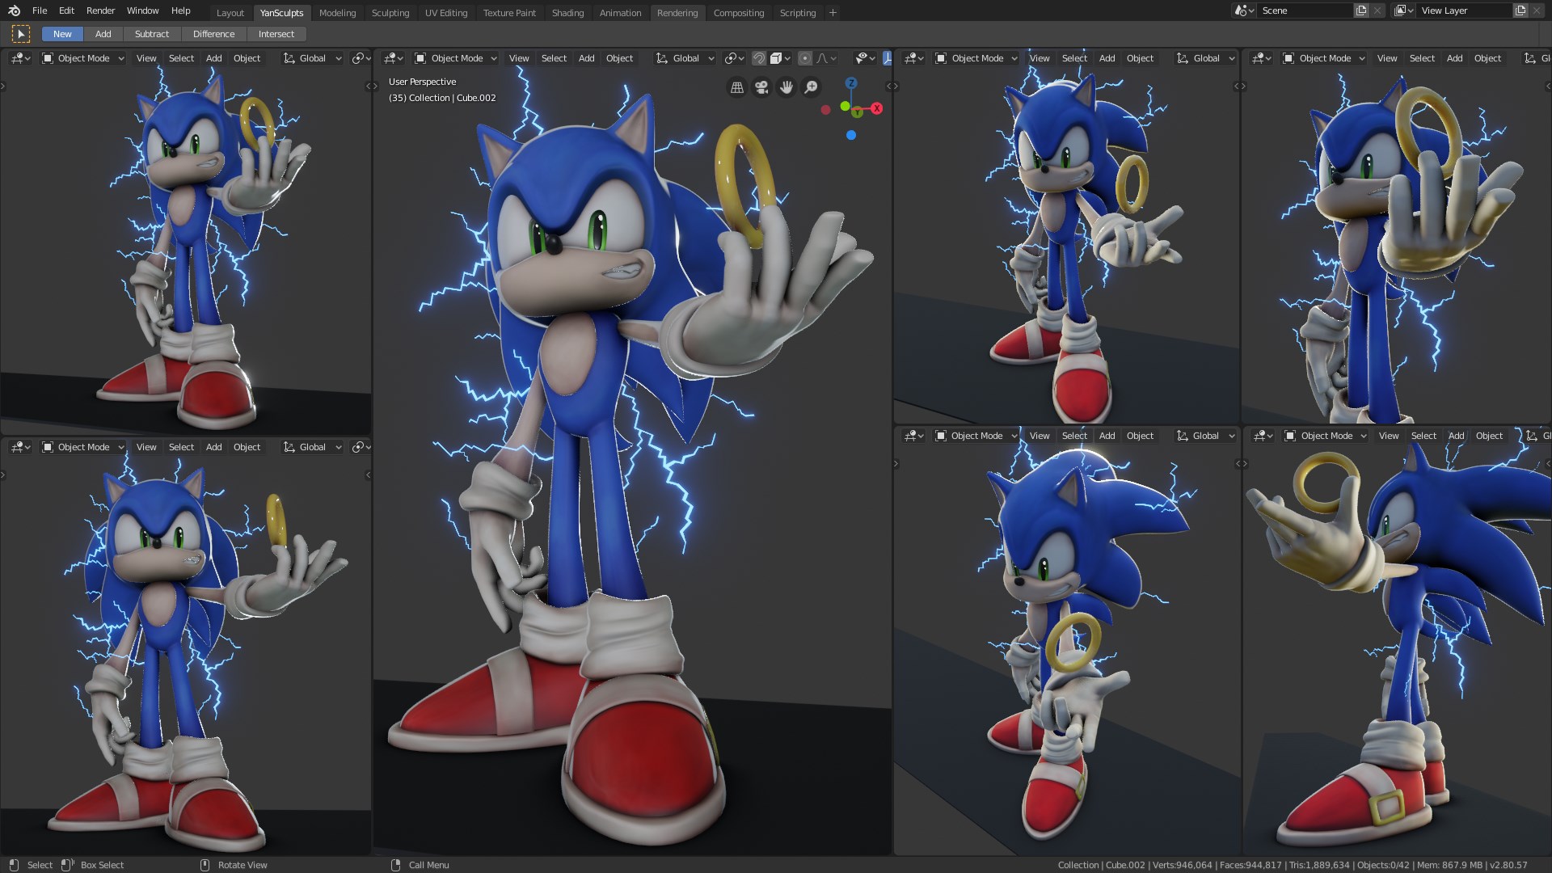Set selection mode to New
1552x873 pixels.
tap(62, 34)
